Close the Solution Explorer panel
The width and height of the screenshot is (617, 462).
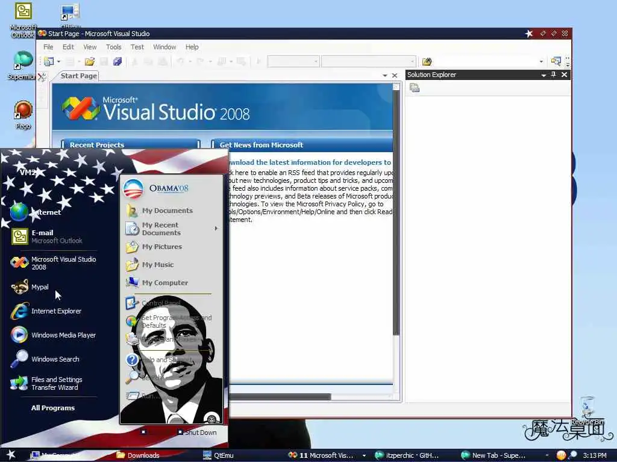tap(564, 74)
